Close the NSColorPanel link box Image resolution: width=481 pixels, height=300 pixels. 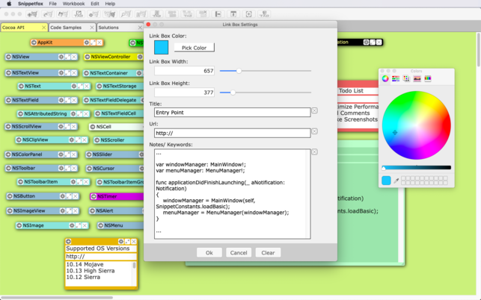click(74, 154)
